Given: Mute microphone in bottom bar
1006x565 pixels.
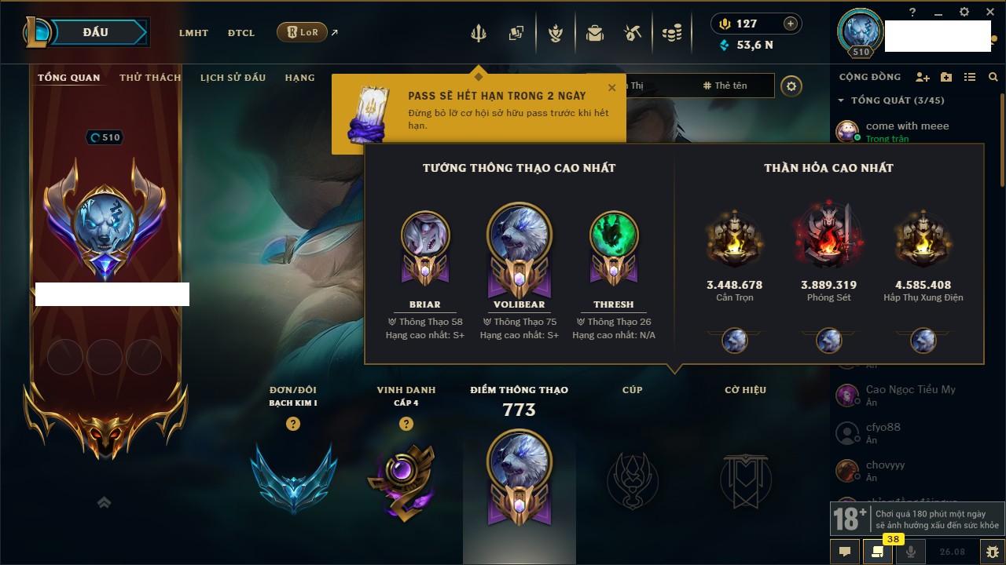Looking at the screenshot, I should (911, 552).
